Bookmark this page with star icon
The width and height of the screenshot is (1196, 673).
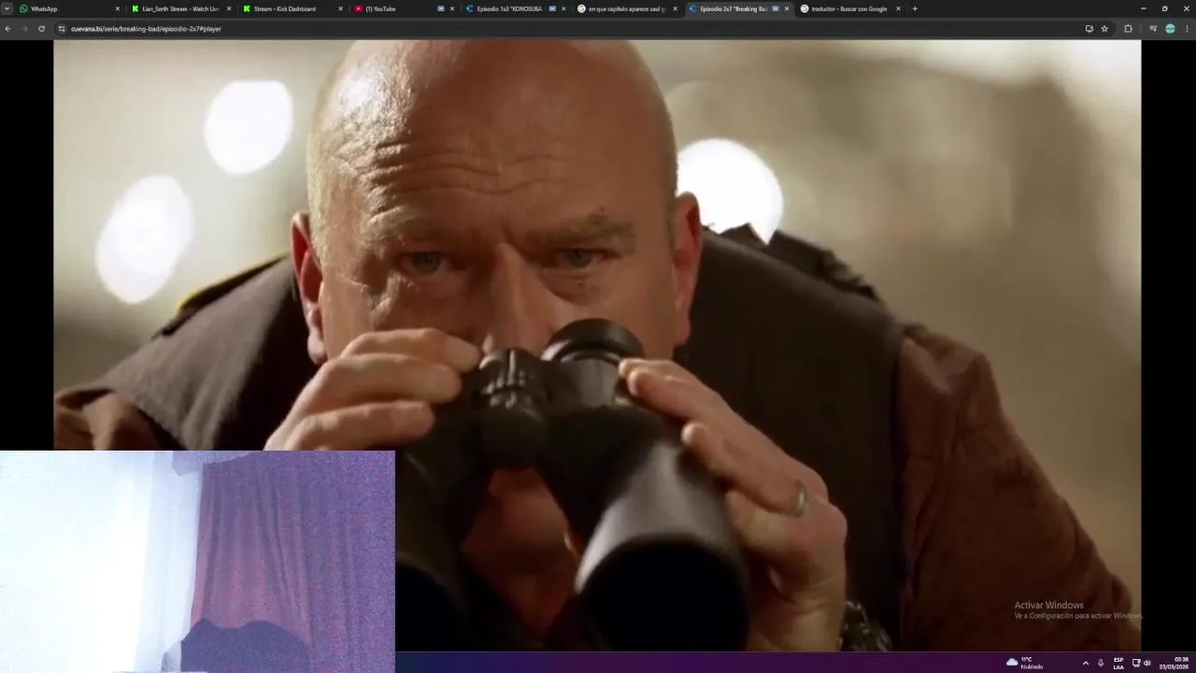pyautogui.click(x=1104, y=29)
